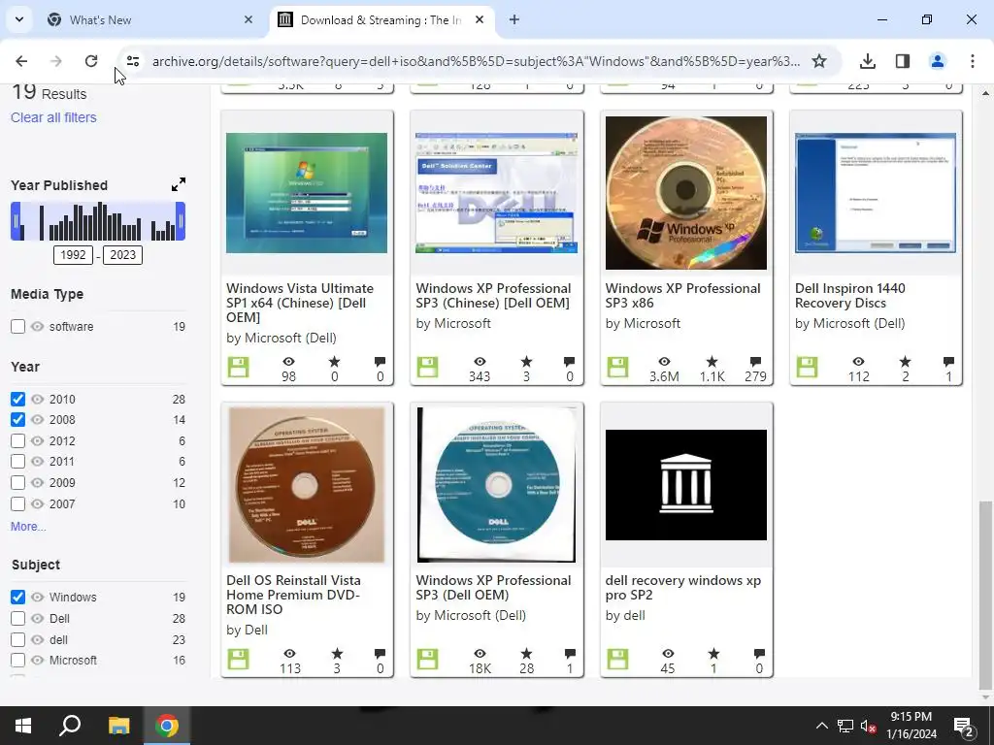Close the Download & Streaming tab
Viewport: 994px width, 745px height.
480,19
